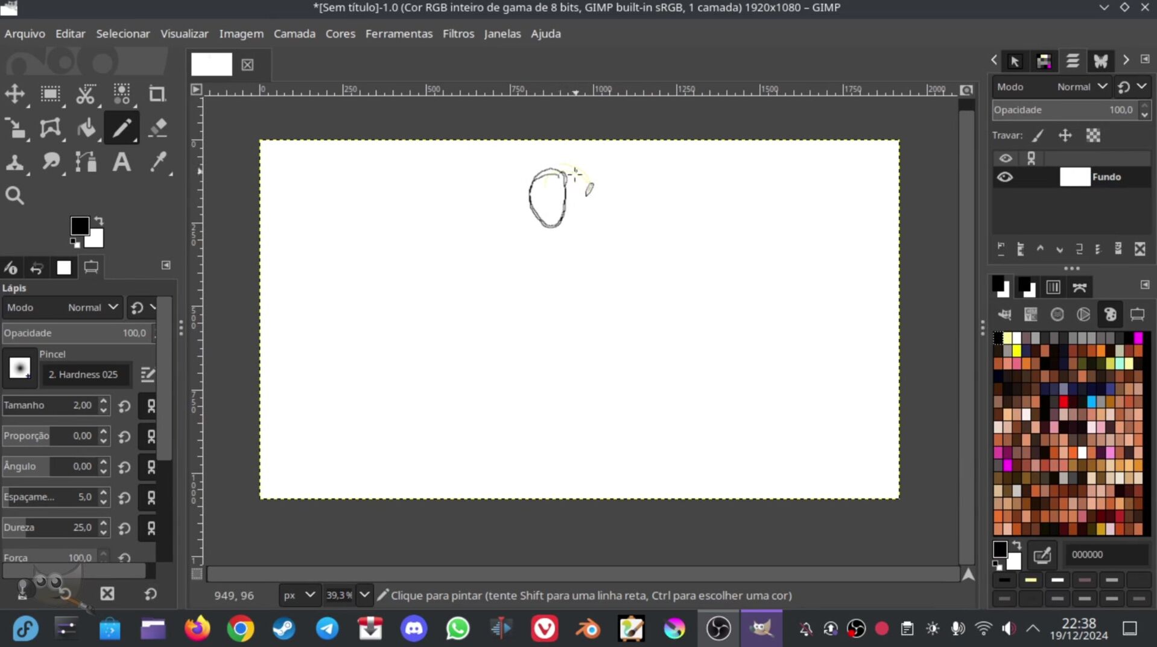Click the navigate image icon at canvas corner
Screen dimensions: 1157x647
point(968,574)
